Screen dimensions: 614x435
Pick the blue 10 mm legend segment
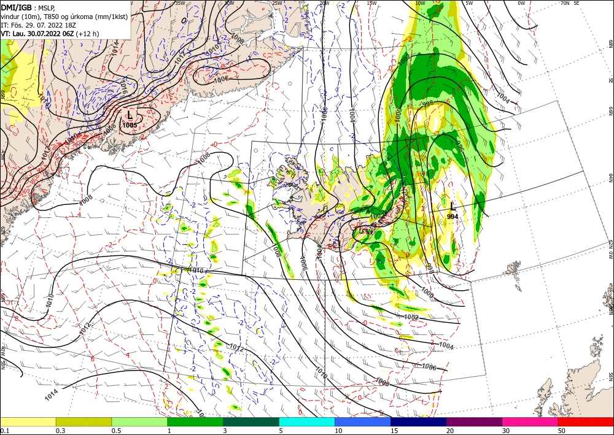tap(363, 422)
